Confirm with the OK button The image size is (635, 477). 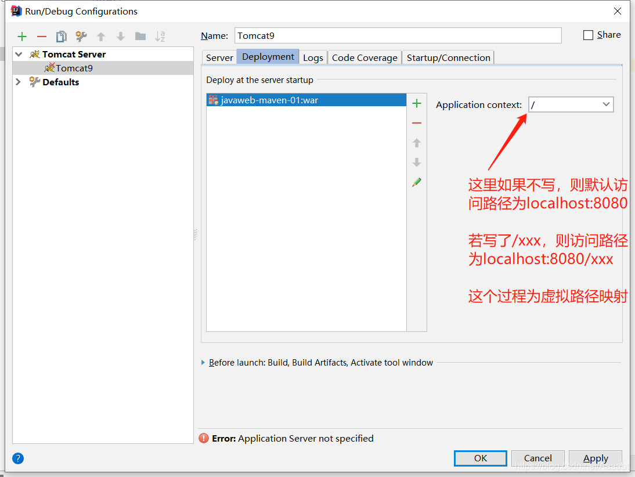coord(480,458)
